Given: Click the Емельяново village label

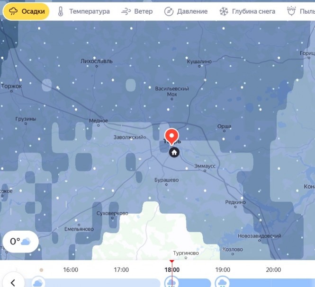Looking at the screenshot, I should [x=79, y=229].
